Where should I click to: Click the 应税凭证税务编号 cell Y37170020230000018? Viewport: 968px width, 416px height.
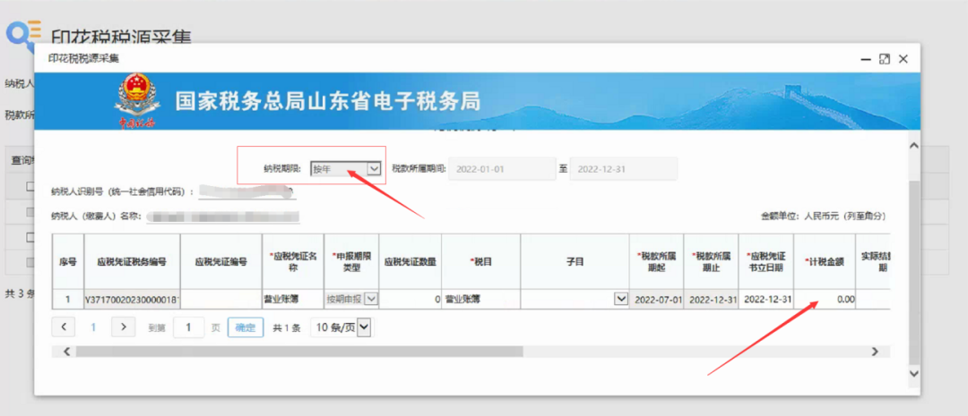pos(132,299)
